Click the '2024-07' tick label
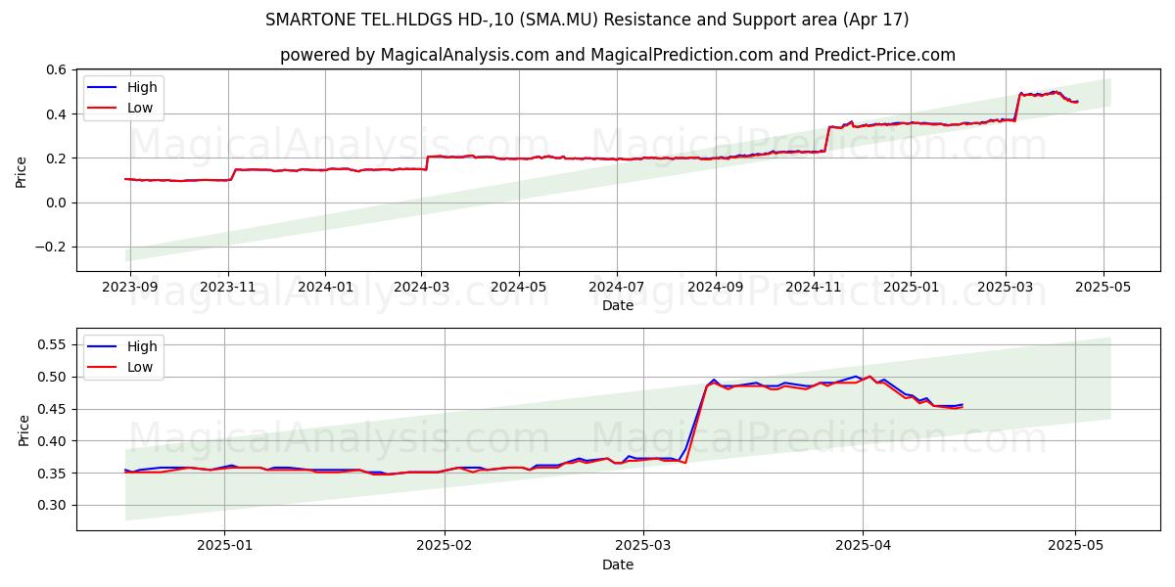 pyautogui.click(x=617, y=287)
